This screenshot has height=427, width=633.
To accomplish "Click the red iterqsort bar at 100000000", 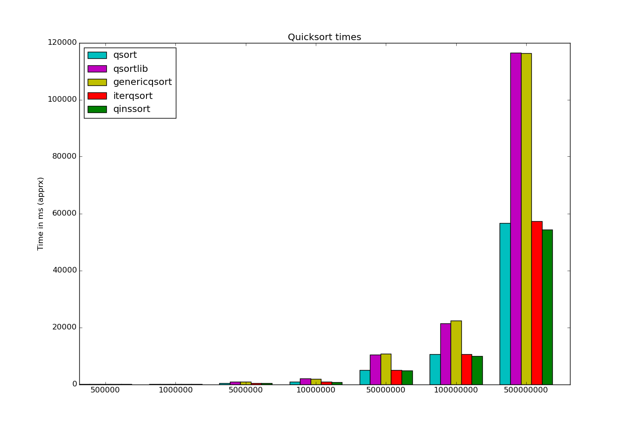I will (466, 369).
